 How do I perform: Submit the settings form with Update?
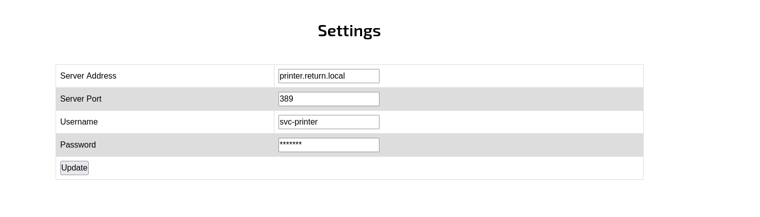pyautogui.click(x=74, y=168)
